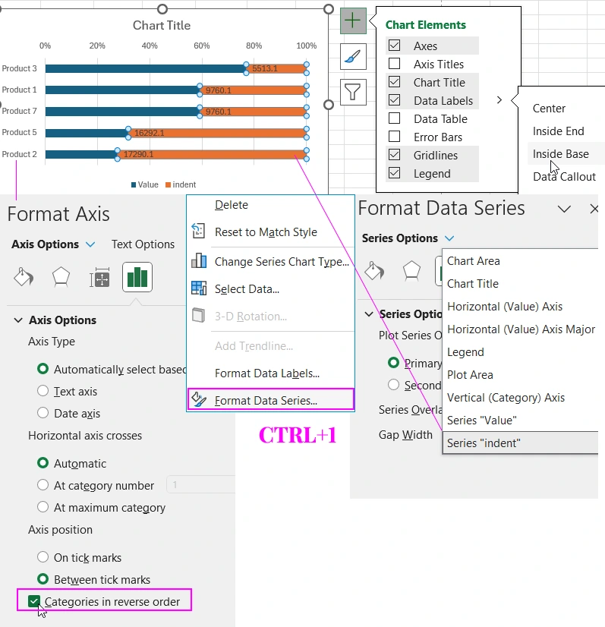Select Fill & Line paint bucket icon in Format Axis
Viewport: 605px width, 627px height.
pyautogui.click(x=24, y=278)
